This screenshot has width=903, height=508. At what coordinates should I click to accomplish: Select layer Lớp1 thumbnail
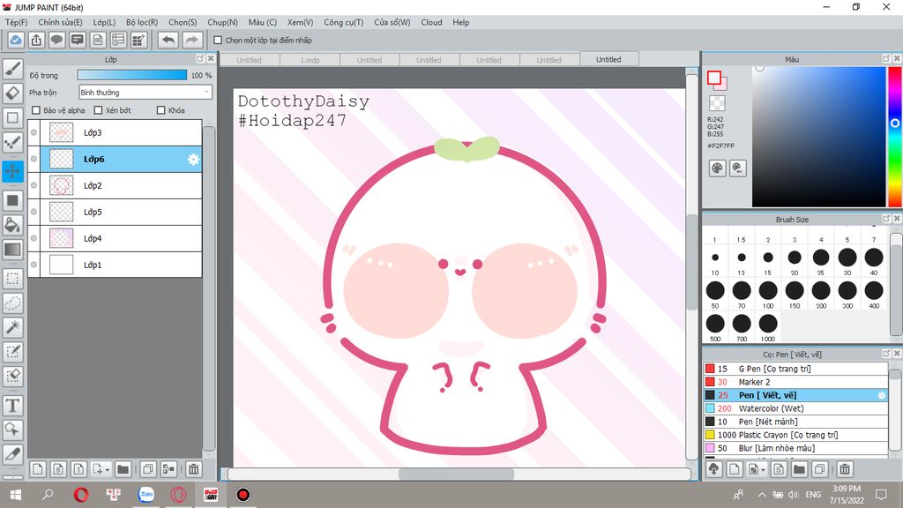click(61, 265)
